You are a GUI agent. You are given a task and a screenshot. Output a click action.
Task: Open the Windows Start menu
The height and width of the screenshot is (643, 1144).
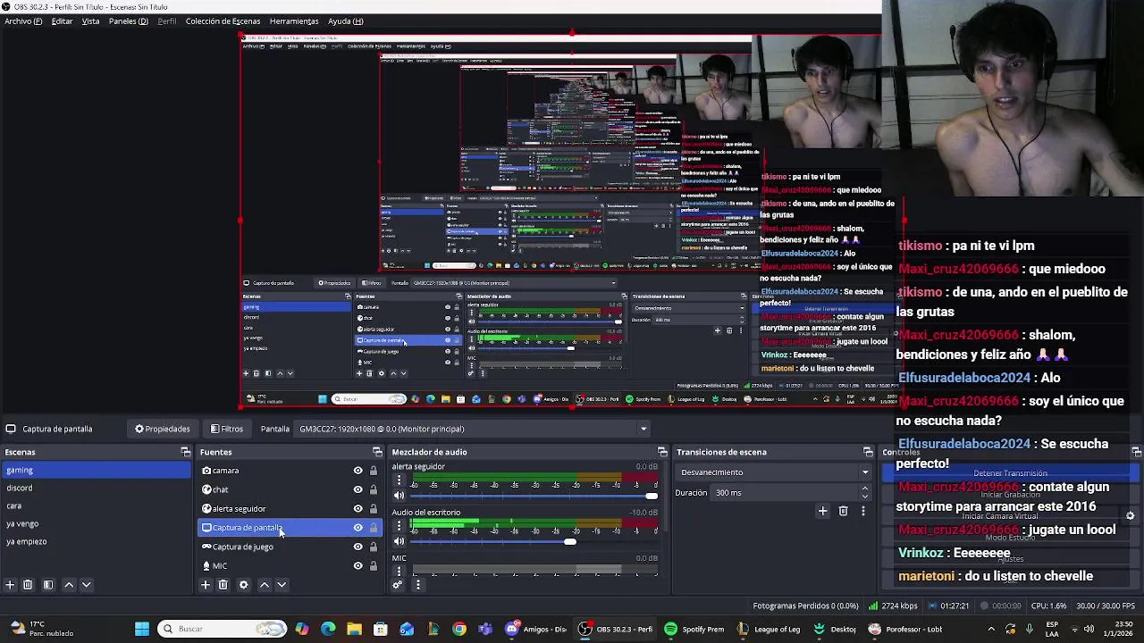(x=141, y=629)
